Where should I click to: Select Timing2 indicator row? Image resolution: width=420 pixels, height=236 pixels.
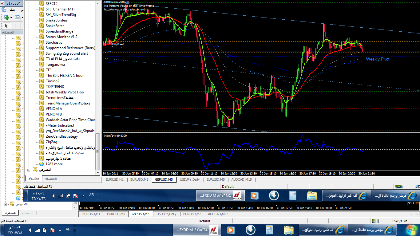pos(52,81)
